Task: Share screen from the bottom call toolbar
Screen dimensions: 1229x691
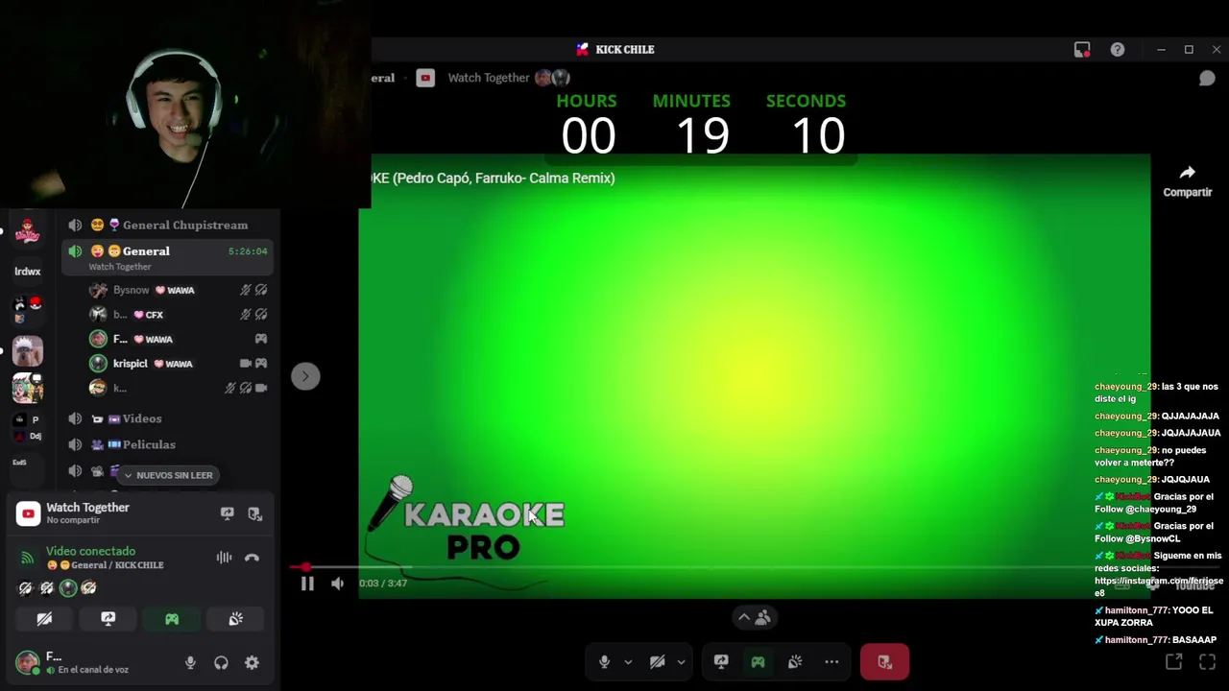Action: [x=721, y=661]
